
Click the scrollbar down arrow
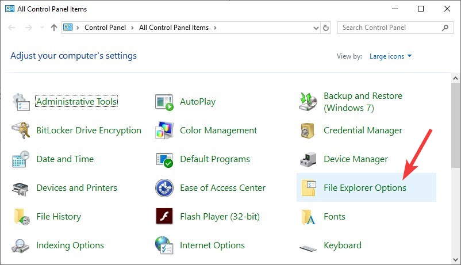pos(455,260)
